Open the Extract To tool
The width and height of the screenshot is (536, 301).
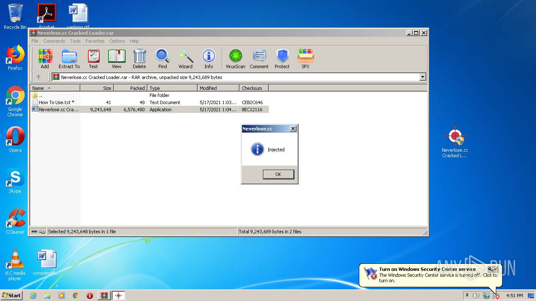(x=69, y=59)
